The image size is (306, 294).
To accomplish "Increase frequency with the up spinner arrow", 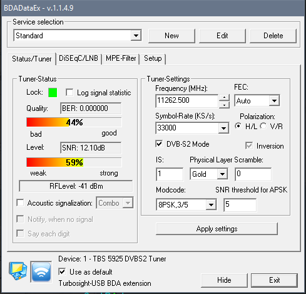I will (x=225, y=98).
